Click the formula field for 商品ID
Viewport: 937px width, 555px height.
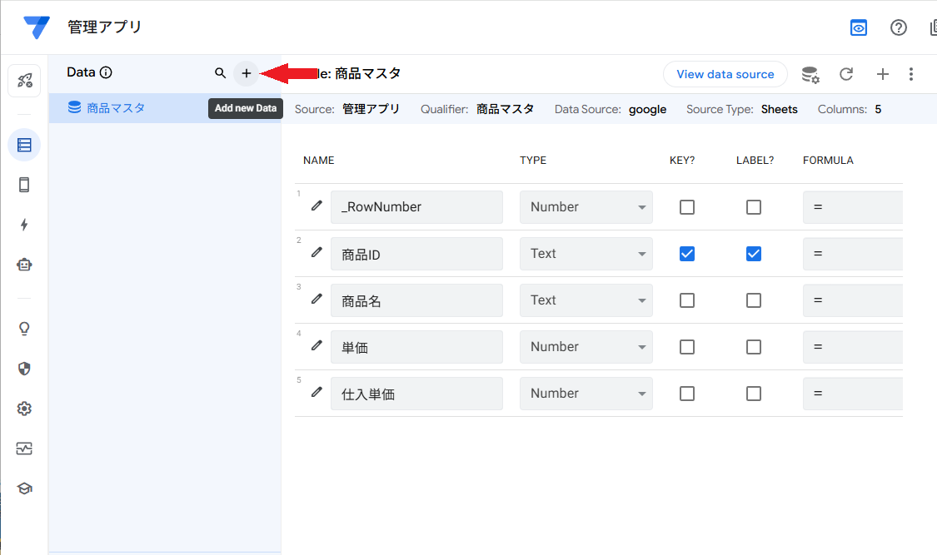852,254
